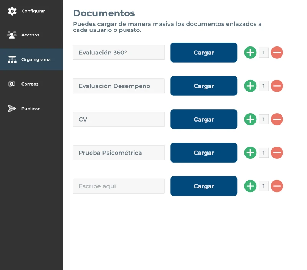
Task: Open the Accesos users icon
Action: coord(12,35)
